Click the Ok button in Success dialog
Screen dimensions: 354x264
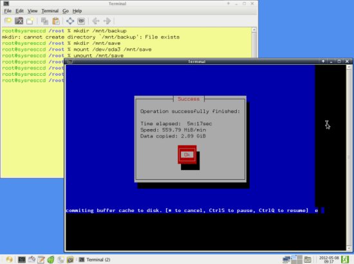[x=187, y=155]
